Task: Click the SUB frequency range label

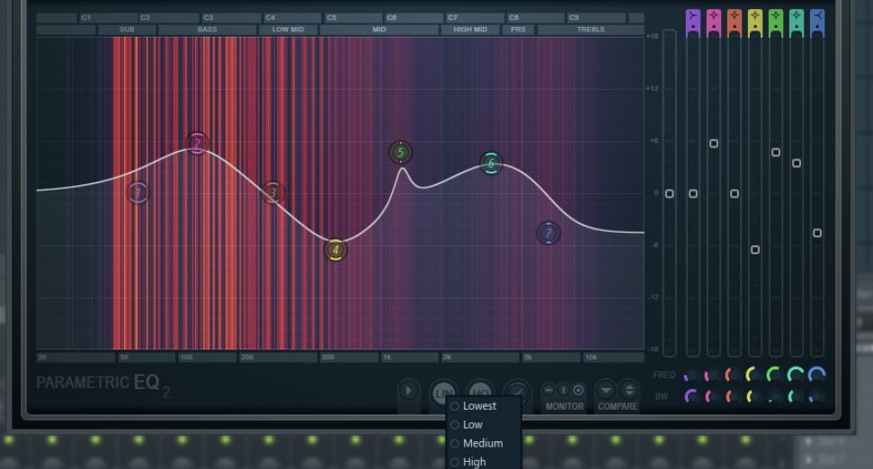Action: tap(127, 30)
